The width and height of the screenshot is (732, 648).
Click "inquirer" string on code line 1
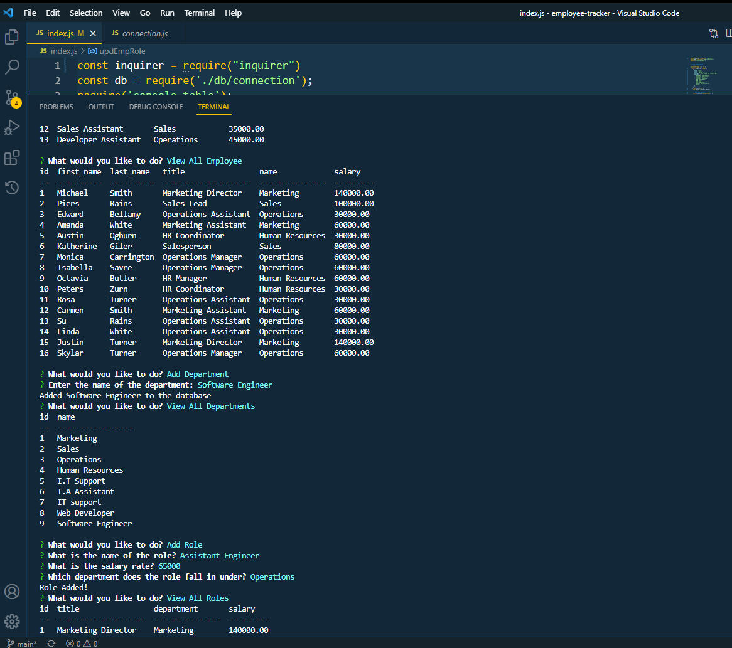click(264, 66)
